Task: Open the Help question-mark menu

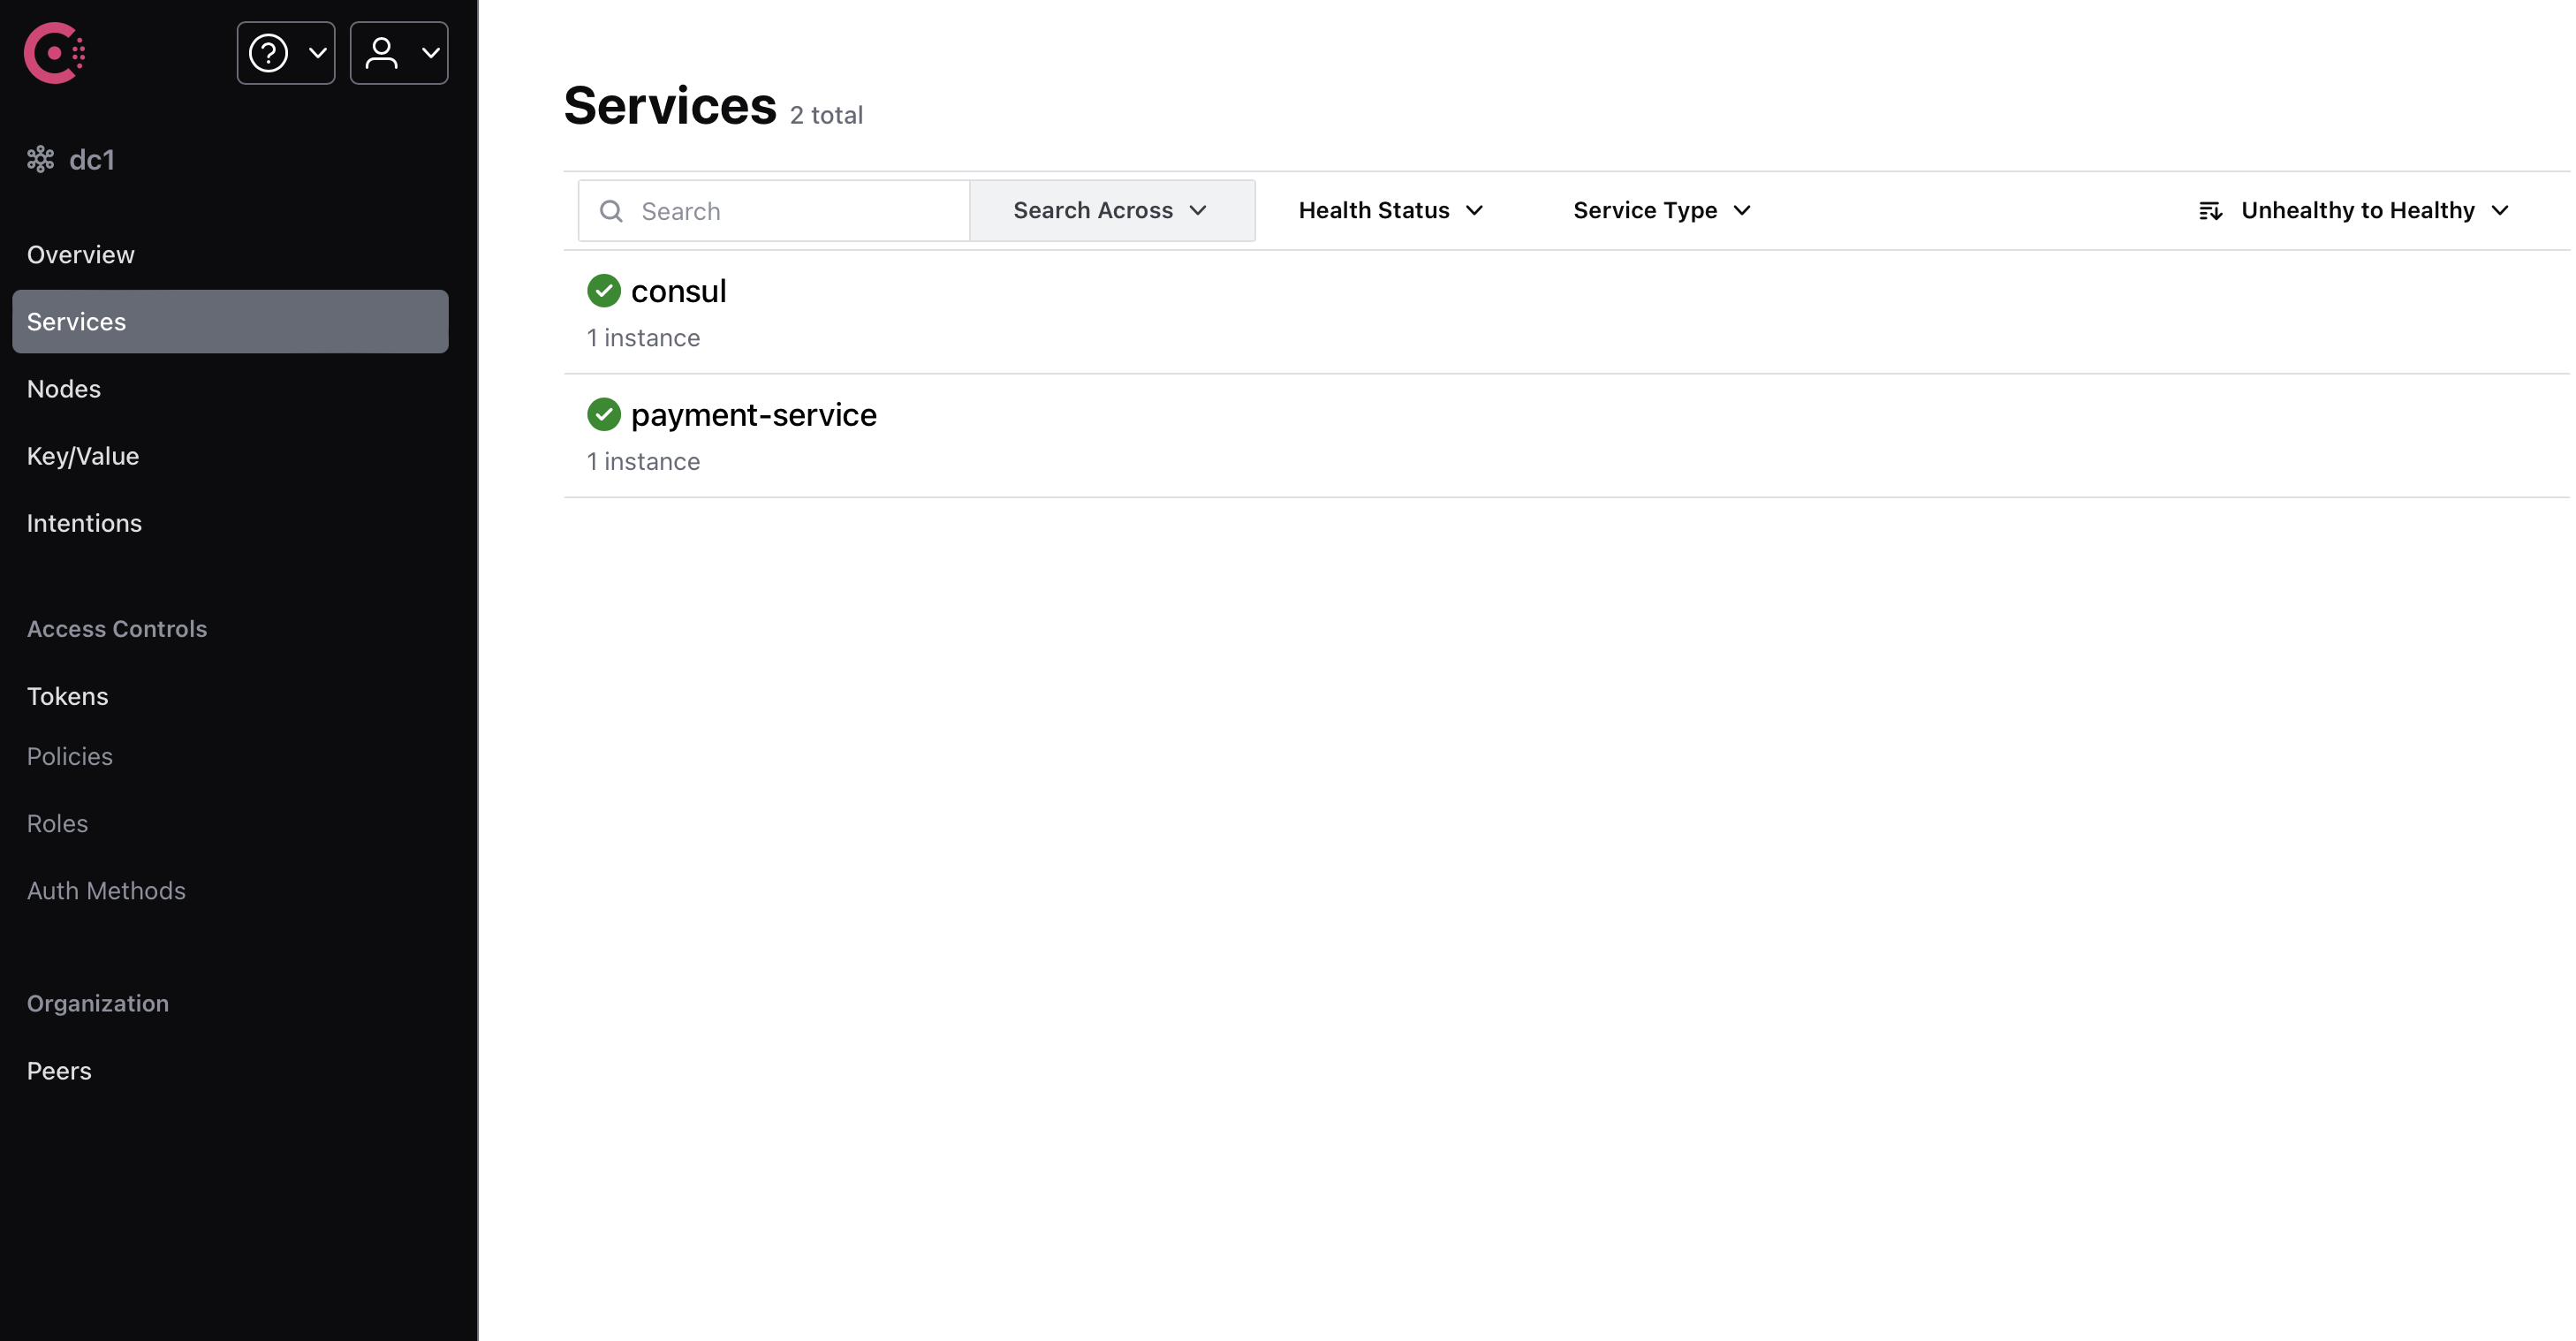Action: [x=285, y=53]
